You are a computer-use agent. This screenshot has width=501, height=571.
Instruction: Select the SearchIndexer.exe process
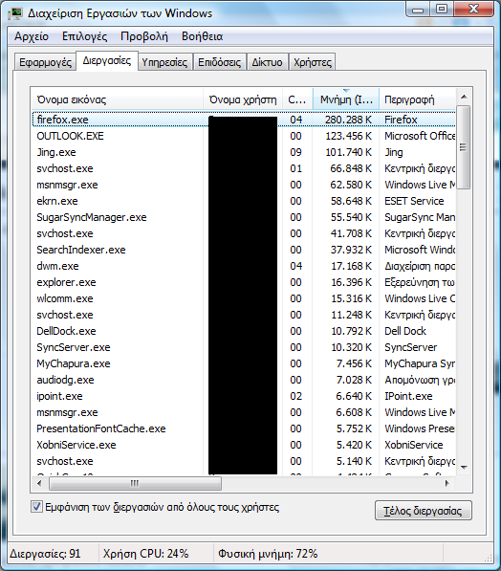(243, 250)
